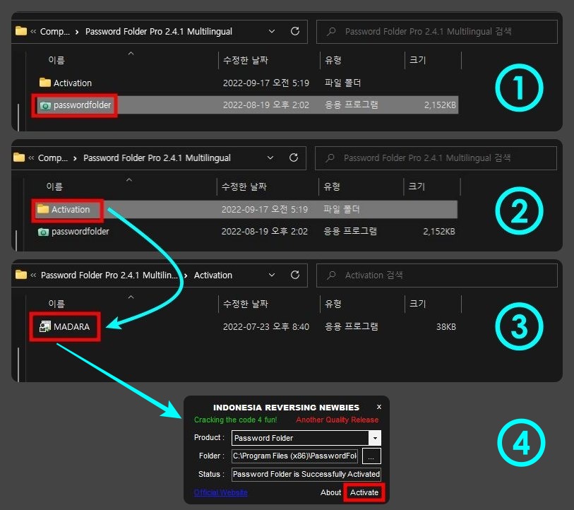Open the Official Website link

coord(221,493)
